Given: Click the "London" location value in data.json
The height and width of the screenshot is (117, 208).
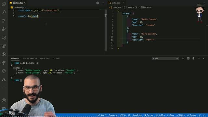Looking at the screenshot, I should point(150,25).
